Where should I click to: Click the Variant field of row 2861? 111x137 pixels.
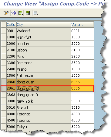82,88
